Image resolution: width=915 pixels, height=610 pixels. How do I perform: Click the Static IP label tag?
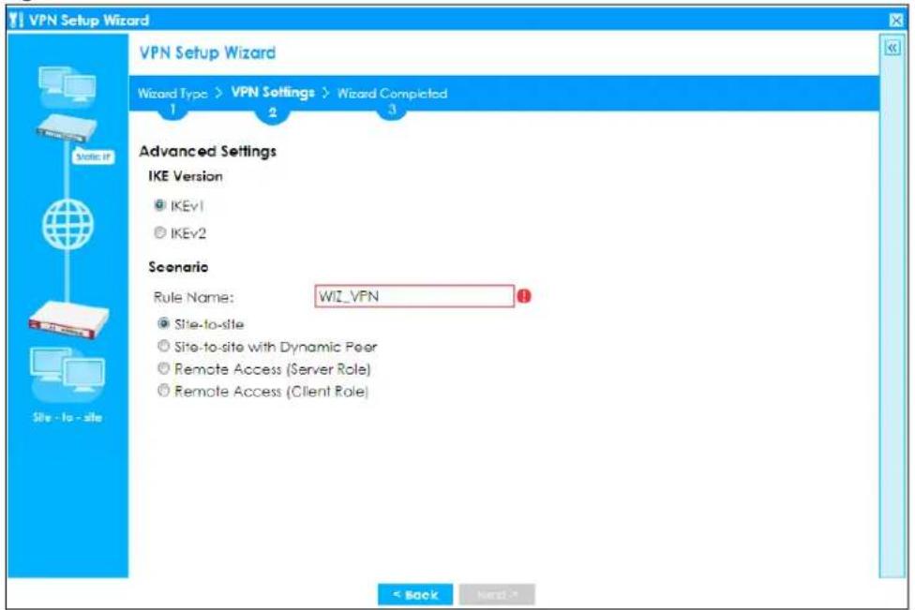coord(94,156)
